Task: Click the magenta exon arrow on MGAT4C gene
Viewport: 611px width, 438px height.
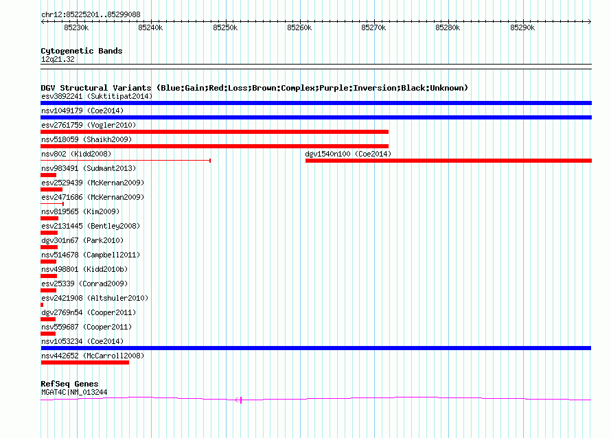Action: point(238,400)
